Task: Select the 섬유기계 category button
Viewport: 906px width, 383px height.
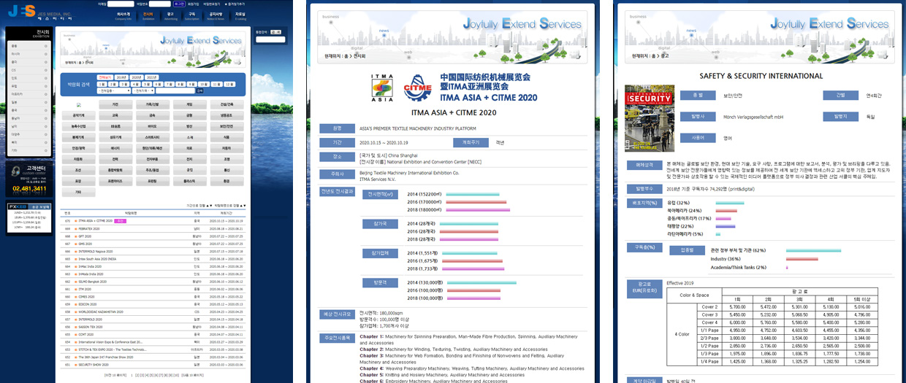Action: click(115, 137)
